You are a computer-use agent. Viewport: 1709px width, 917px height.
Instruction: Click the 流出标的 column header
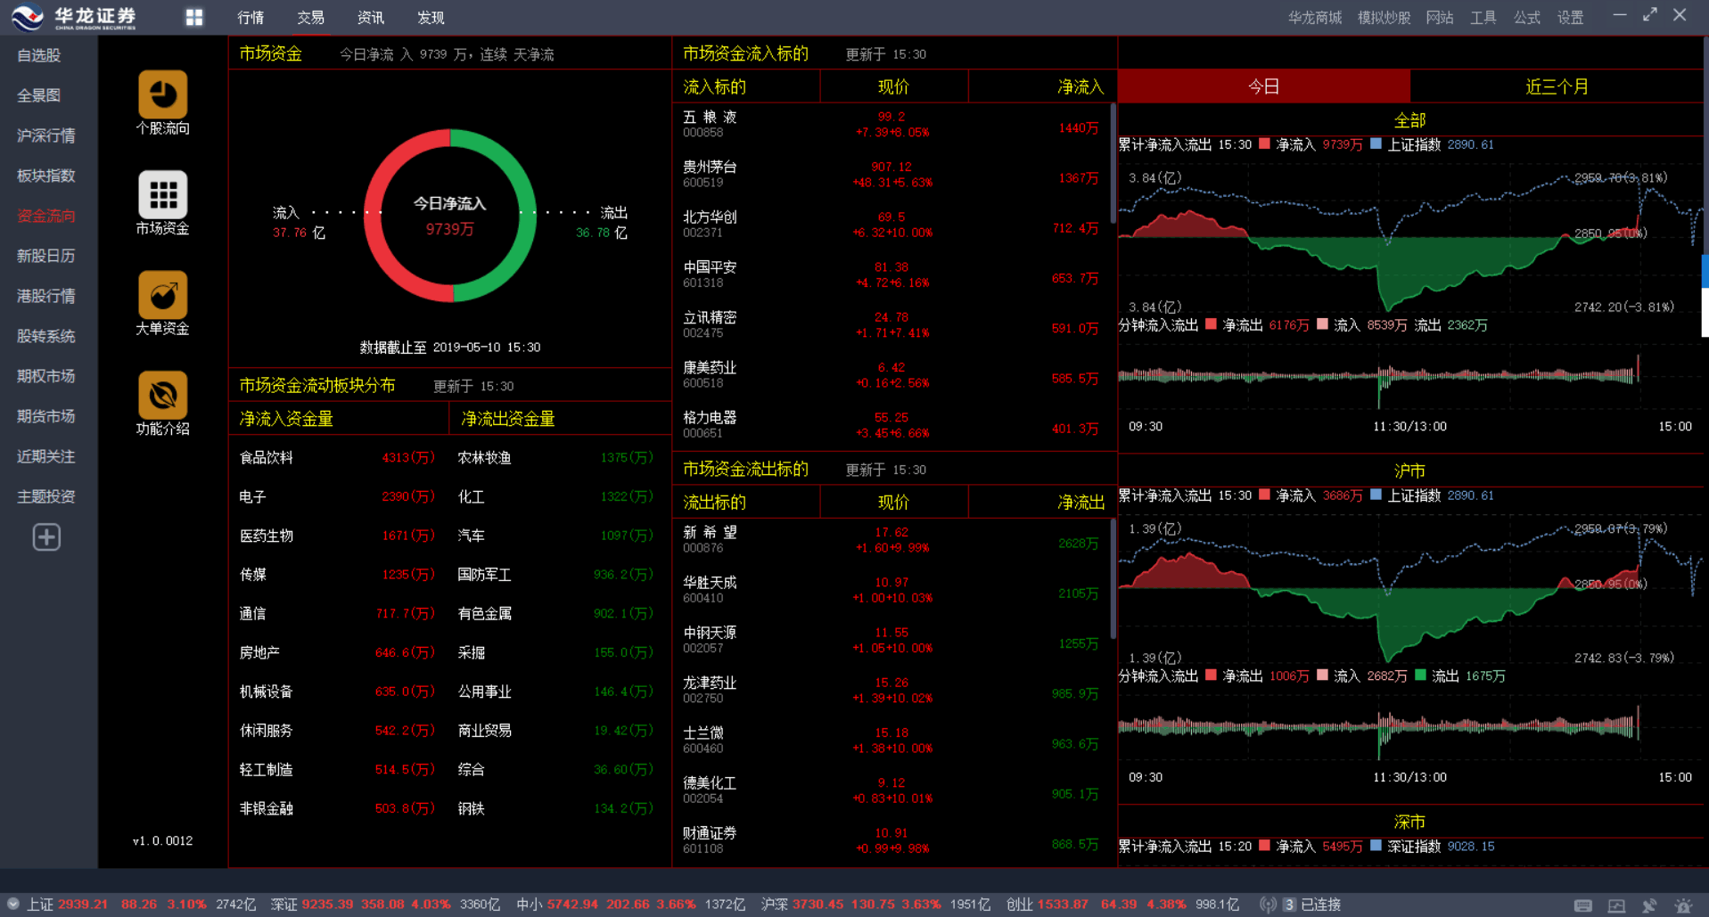pyautogui.click(x=714, y=503)
